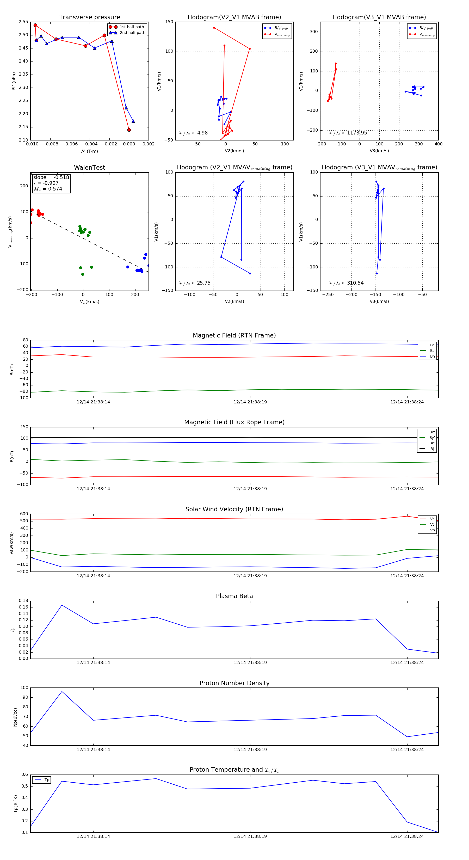Click the 'Hodogram (V3_V1 MVAV remaining frame)' title
This screenshot has height=860, width=469.
tap(379, 168)
